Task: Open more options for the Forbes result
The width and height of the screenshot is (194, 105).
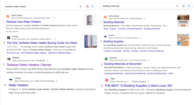Action: (55, 39)
